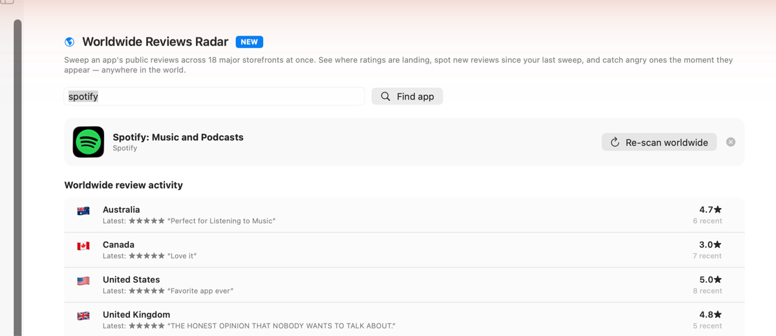776x336 pixels.
Task: Click the "7 recent" count
Action: click(x=707, y=256)
